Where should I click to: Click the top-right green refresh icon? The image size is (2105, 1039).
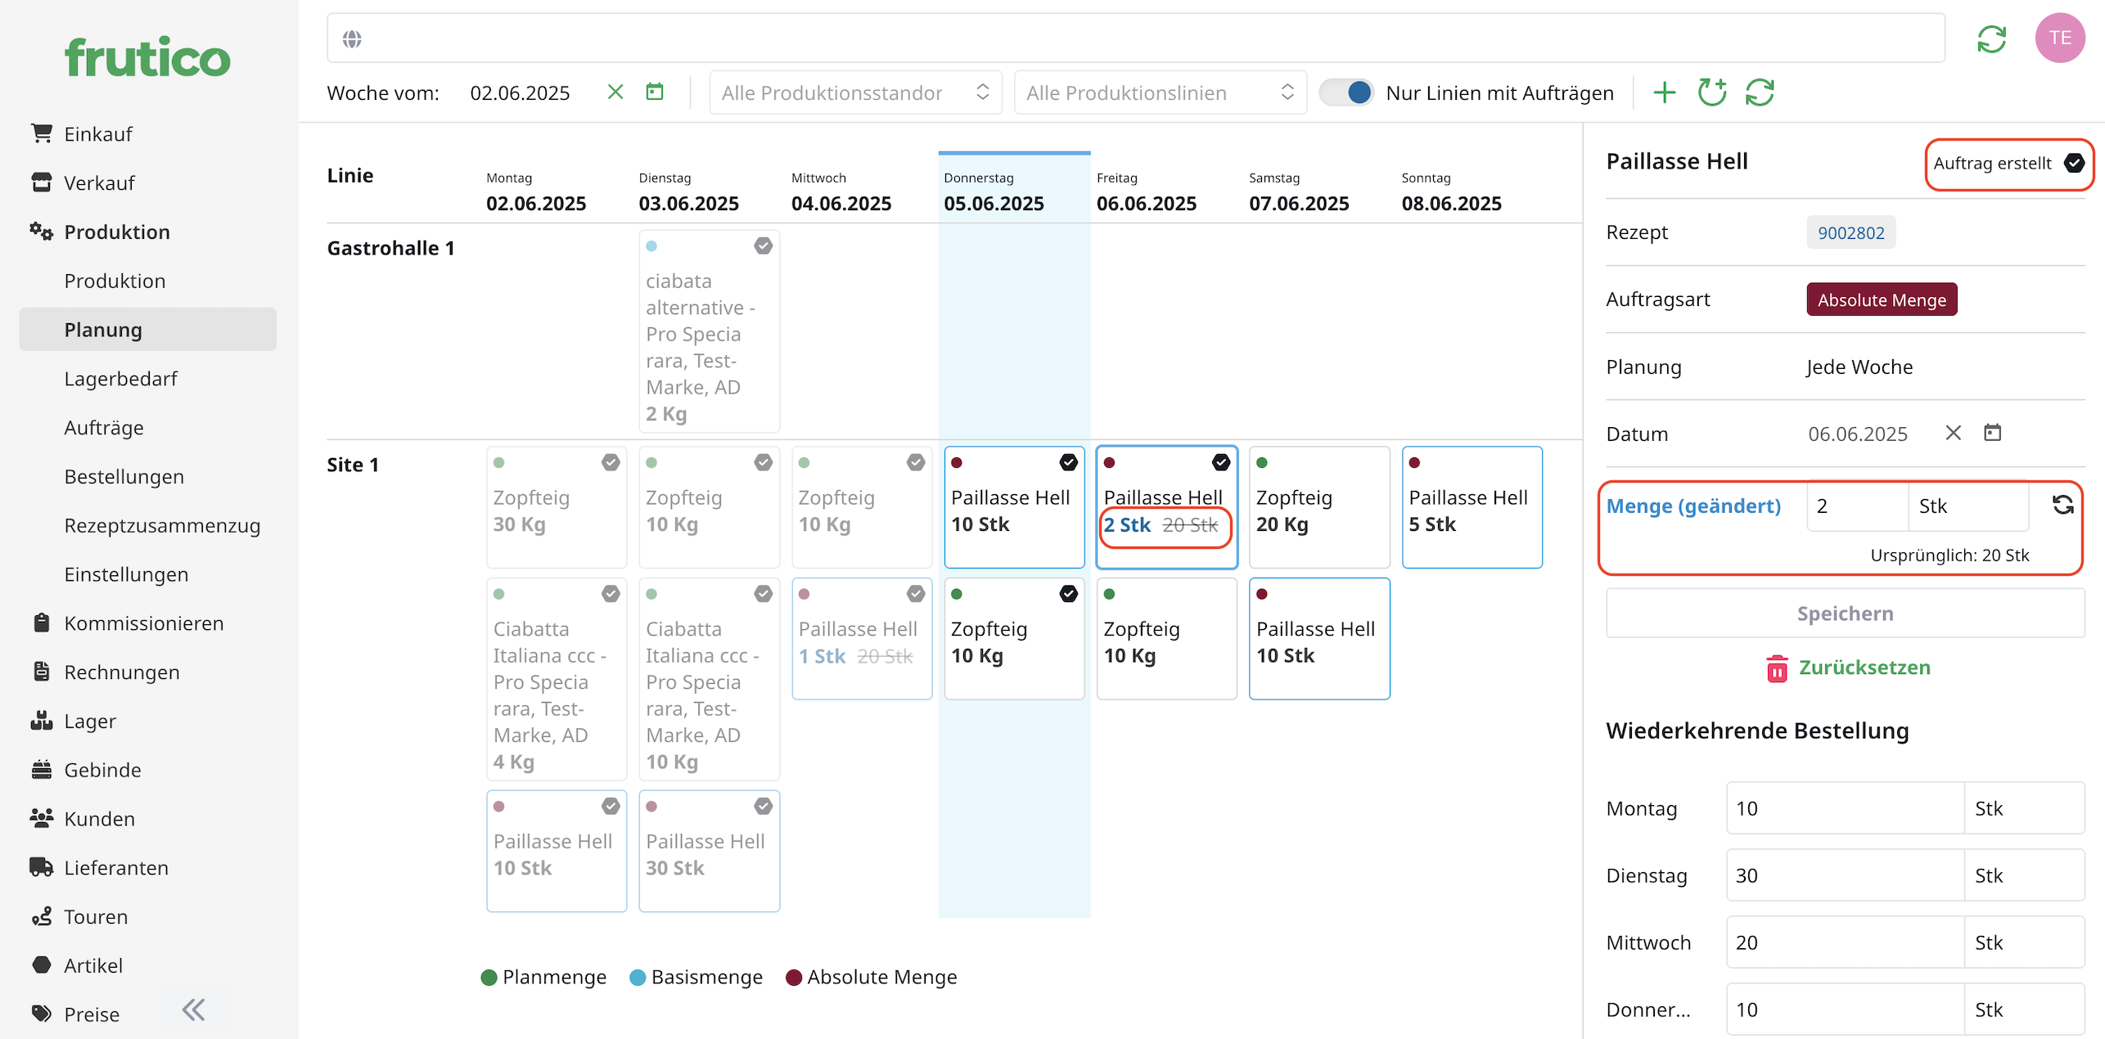click(1991, 38)
